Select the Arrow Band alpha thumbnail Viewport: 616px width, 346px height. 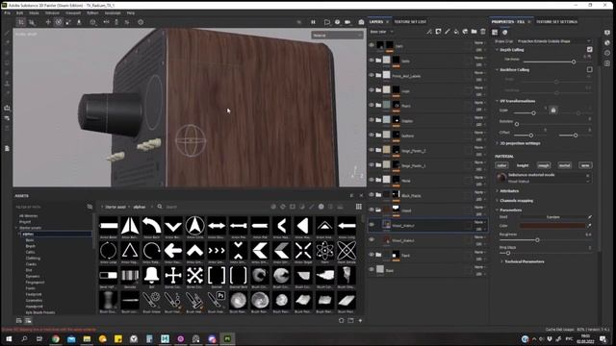(x=109, y=226)
